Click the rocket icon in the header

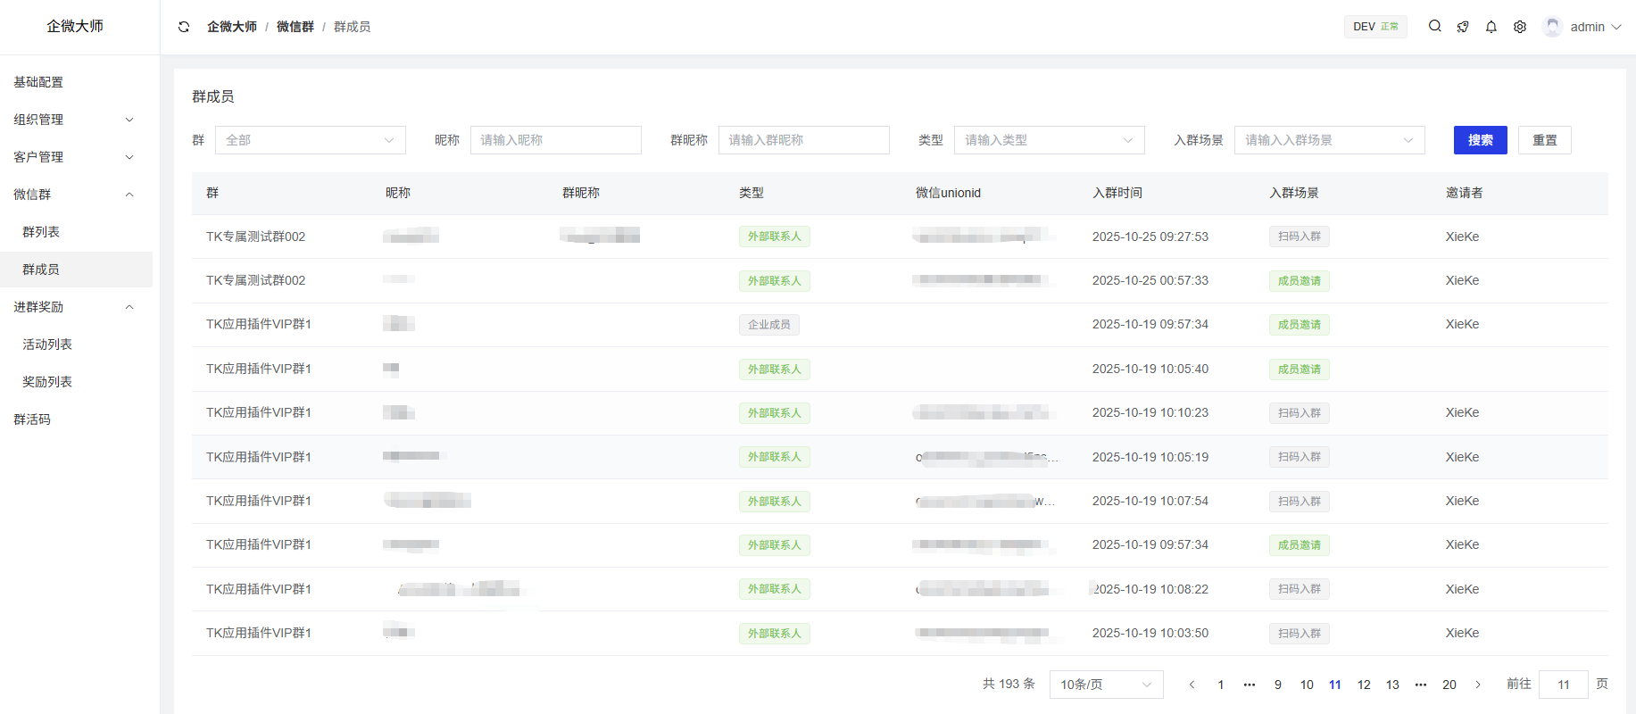coord(1463,27)
